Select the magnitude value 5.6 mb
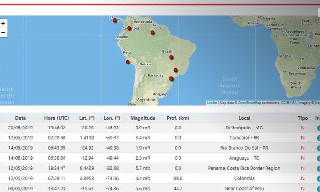The height and width of the screenshot is (192, 320). [x=143, y=189]
